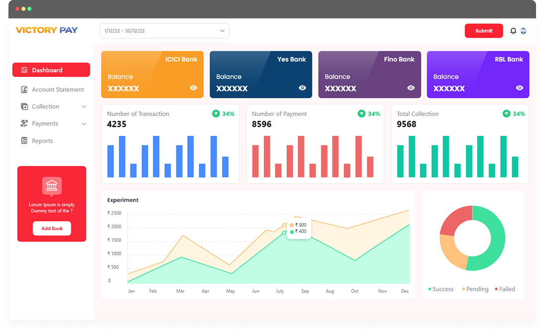This screenshot has height=334, width=545.
Task: Open the user profile avatar
Action: [523, 31]
